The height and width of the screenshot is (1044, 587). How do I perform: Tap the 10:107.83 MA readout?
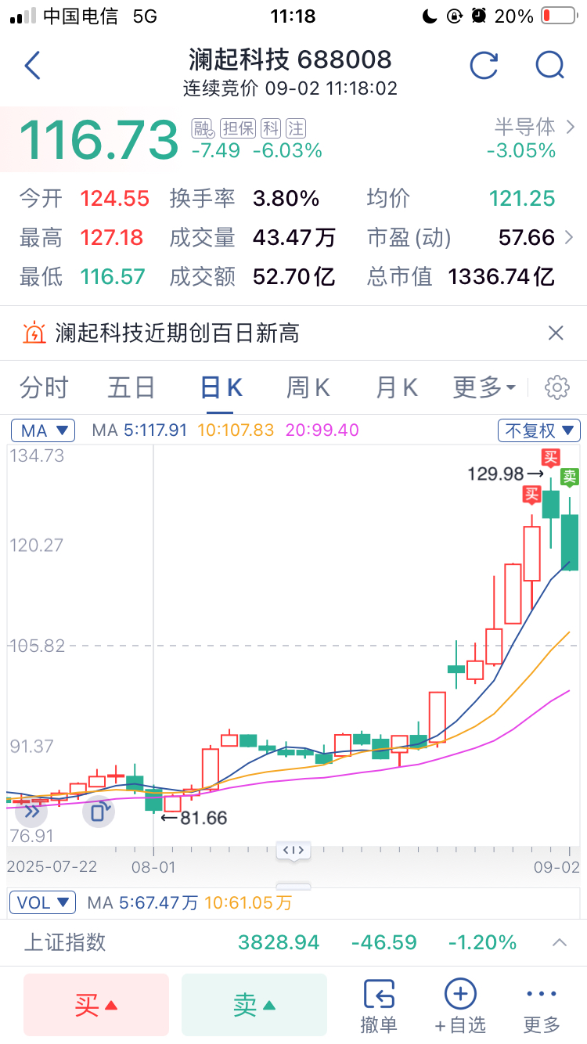pos(236,430)
